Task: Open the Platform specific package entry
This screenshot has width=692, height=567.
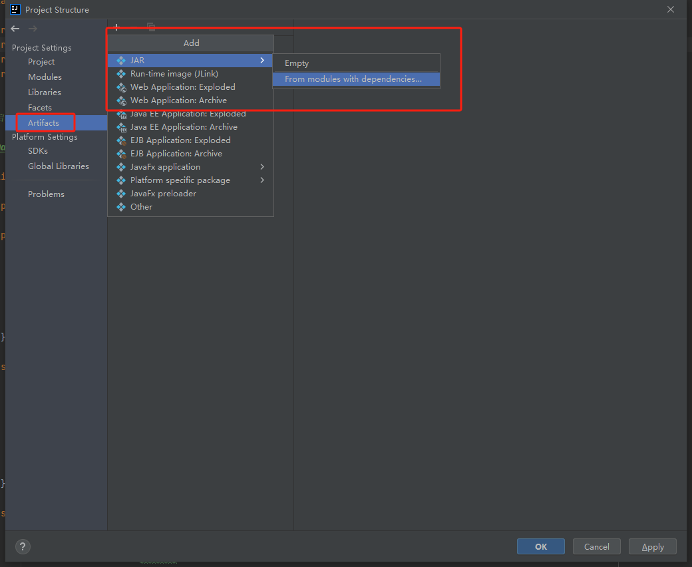Action: [x=190, y=180]
